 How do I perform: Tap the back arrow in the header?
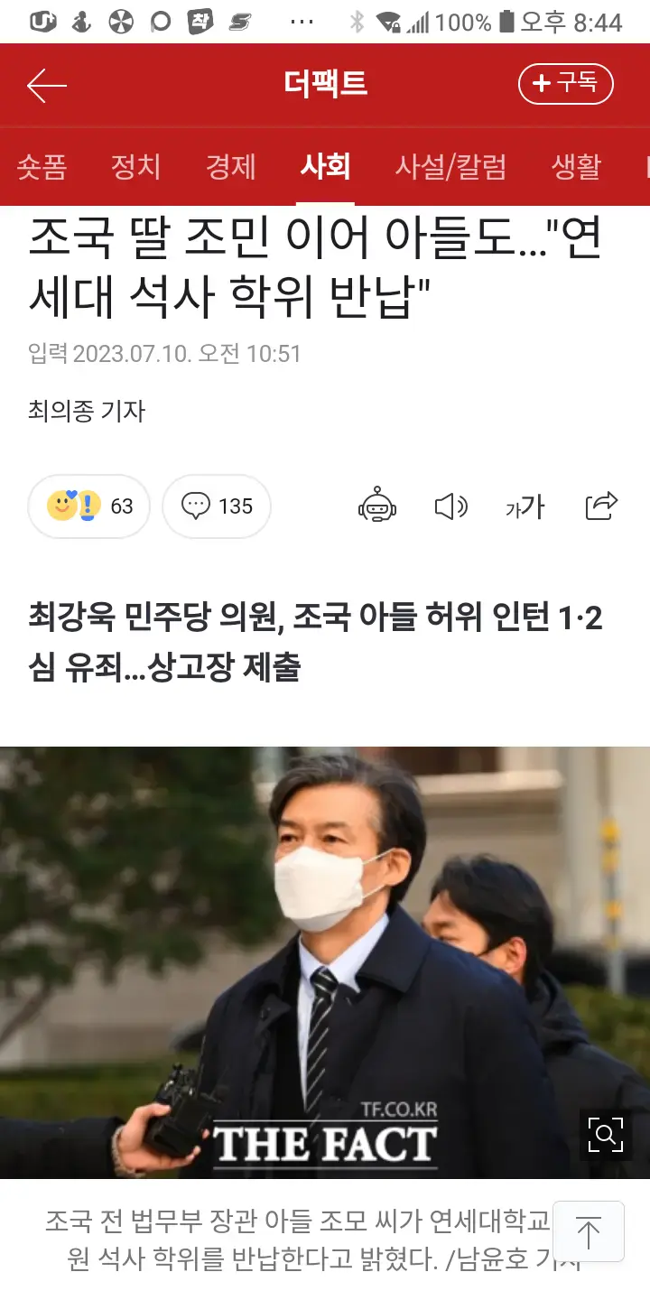[x=47, y=85]
